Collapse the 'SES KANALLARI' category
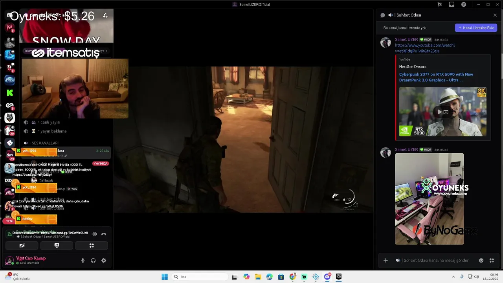This screenshot has width=503, height=283. (x=44, y=143)
